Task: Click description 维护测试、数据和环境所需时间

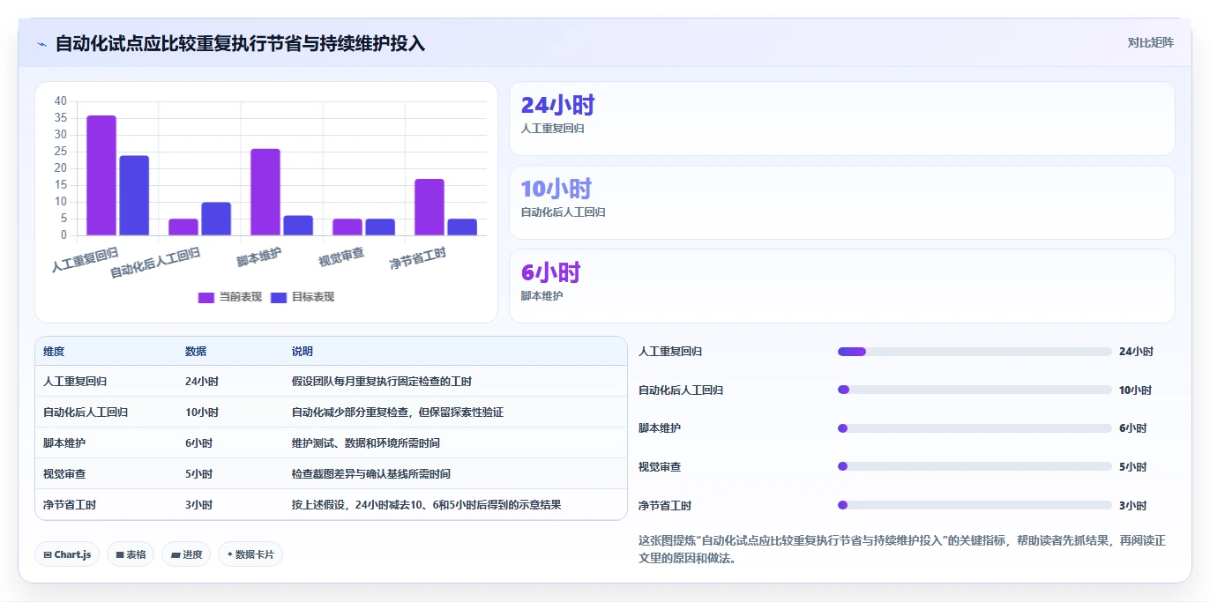Action: [x=366, y=443]
